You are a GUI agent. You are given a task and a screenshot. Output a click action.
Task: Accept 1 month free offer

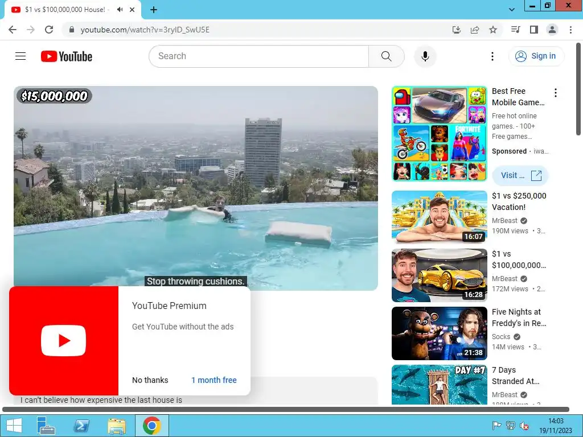214,380
